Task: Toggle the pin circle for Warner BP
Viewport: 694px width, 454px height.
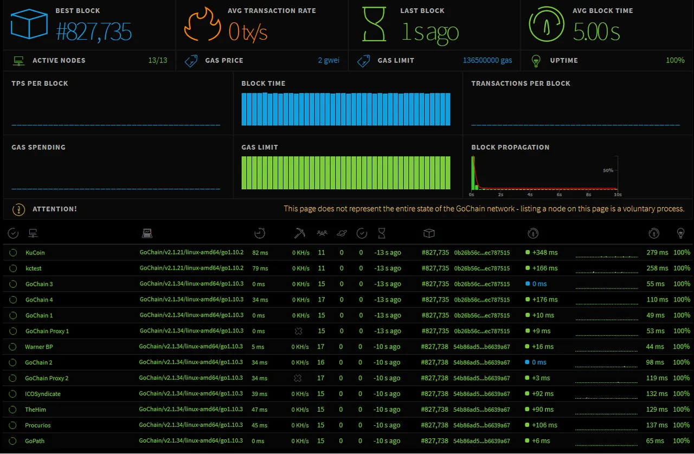Action: point(13,347)
